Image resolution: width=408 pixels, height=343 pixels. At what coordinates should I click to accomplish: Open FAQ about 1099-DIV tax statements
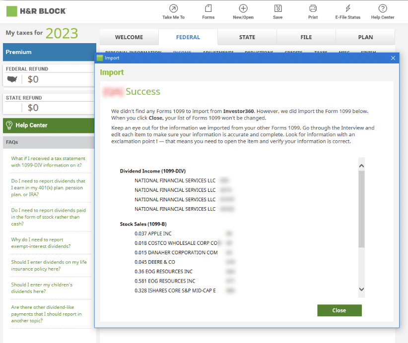(48, 163)
